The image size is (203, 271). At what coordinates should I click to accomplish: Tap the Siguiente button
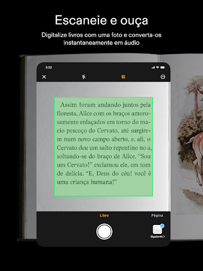[158, 237]
